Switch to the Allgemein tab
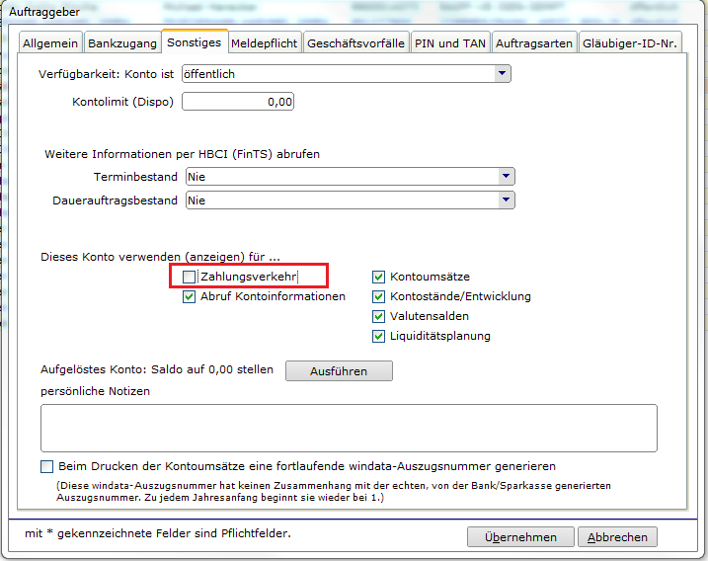 (x=50, y=43)
